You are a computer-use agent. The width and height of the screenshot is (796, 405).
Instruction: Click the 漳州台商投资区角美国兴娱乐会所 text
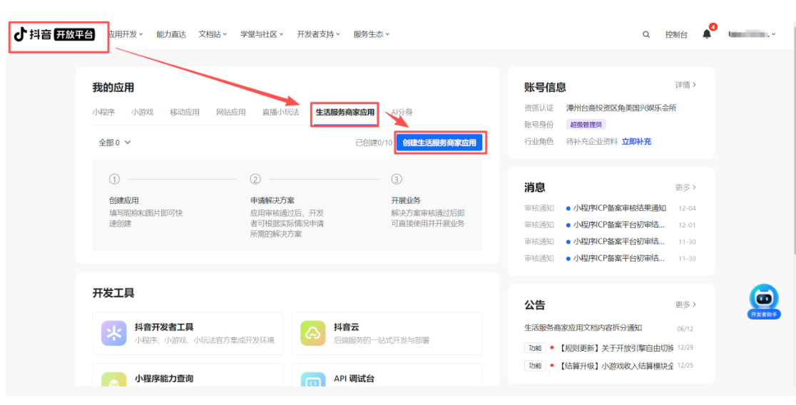621,108
